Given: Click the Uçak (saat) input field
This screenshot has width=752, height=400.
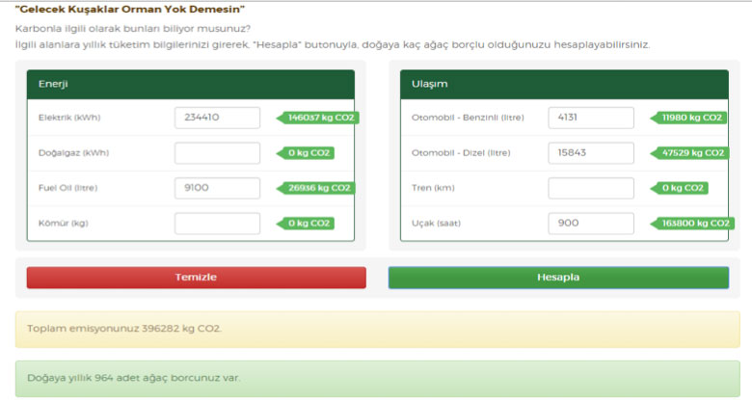Looking at the screenshot, I should 590,224.
